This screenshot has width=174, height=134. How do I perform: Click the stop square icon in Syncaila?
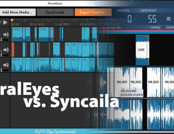coord(168,19)
